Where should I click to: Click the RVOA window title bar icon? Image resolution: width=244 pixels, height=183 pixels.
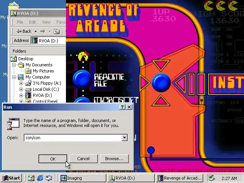14,13
